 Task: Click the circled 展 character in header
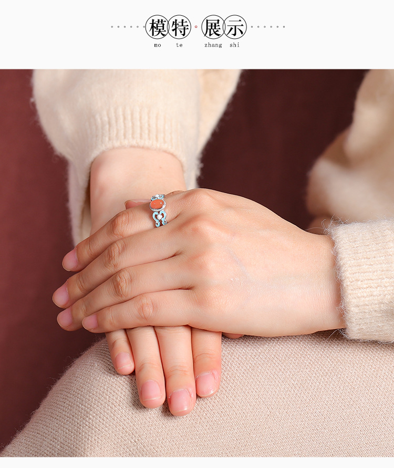tap(213, 27)
